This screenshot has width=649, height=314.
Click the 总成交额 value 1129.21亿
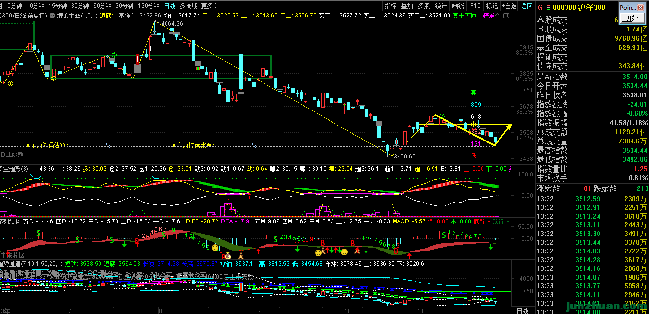632,132
